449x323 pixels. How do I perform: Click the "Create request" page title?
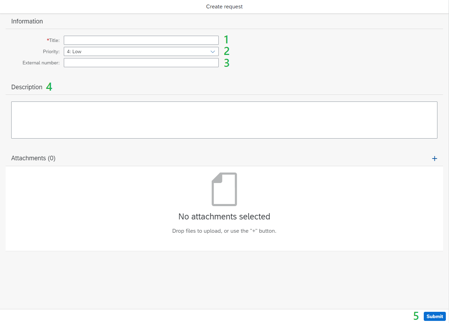[224, 7]
